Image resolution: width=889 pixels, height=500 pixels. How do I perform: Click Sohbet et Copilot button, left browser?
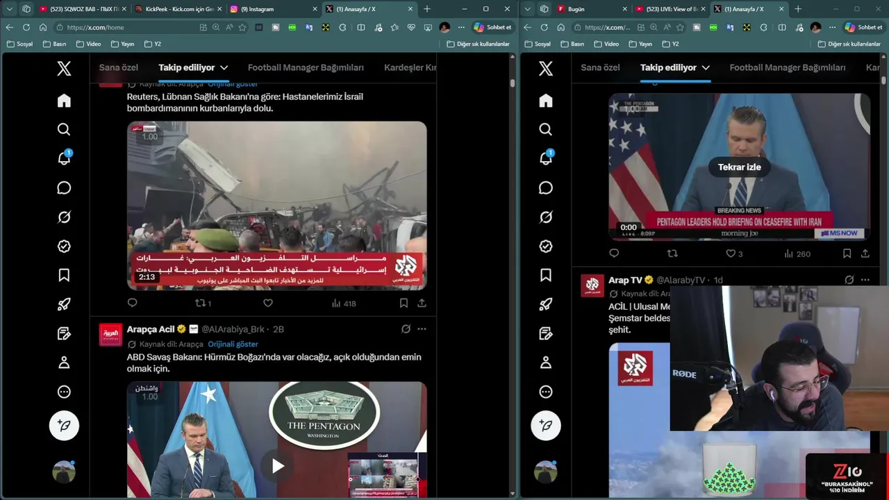pyautogui.click(x=492, y=27)
